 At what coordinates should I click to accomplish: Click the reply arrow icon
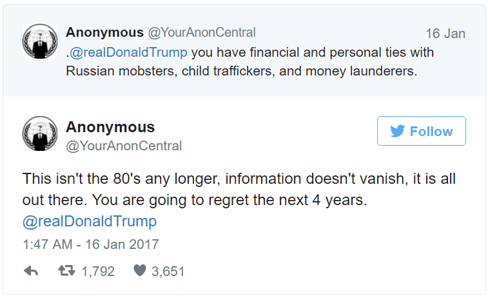click(x=30, y=271)
